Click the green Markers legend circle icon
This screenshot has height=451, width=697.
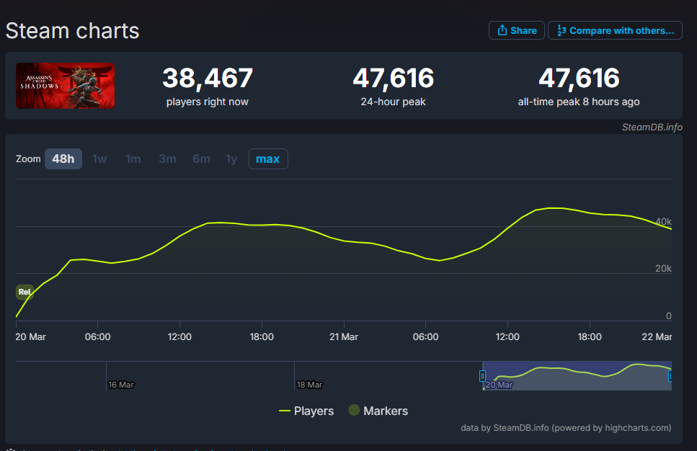[x=354, y=411]
